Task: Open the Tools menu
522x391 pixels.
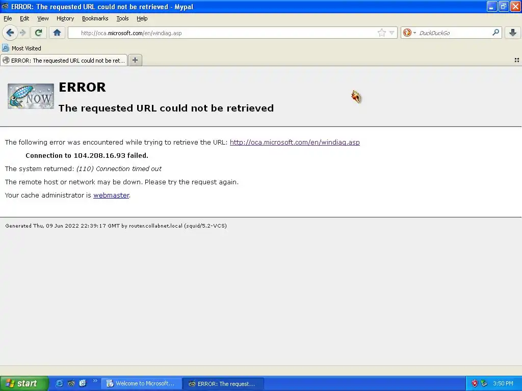Action: tap(122, 18)
